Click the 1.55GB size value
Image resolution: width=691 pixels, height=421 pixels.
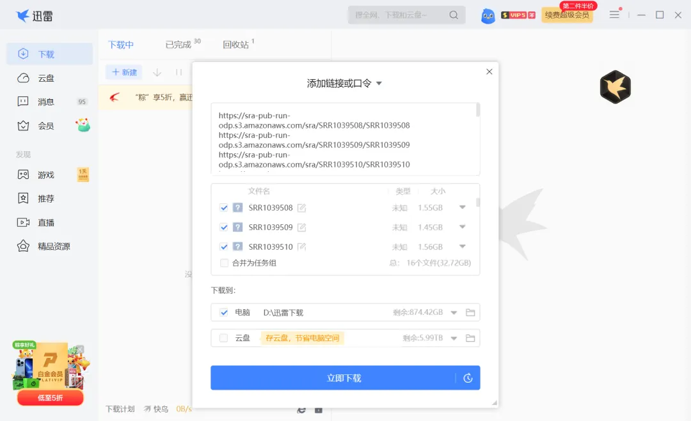coord(430,208)
